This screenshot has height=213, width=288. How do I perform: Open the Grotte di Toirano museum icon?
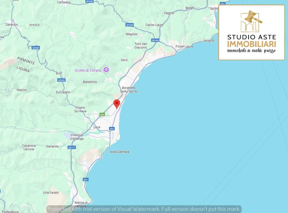click(106, 70)
